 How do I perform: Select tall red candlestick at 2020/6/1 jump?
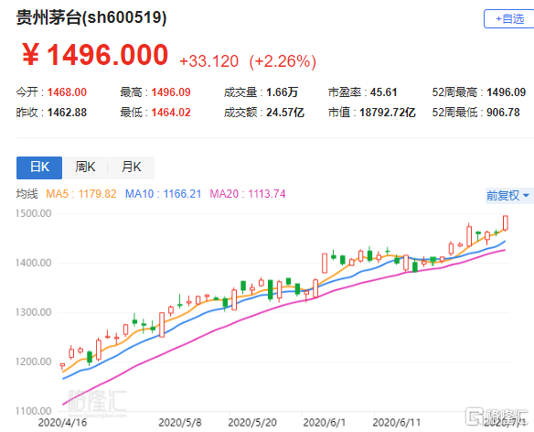click(x=325, y=263)
